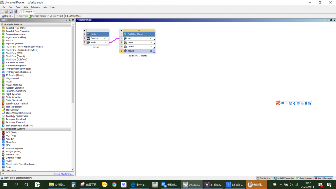Collapse the Analysis Systems section
Image resolution: width=336 pixels, height=189 pixels.
pos(2,24)
